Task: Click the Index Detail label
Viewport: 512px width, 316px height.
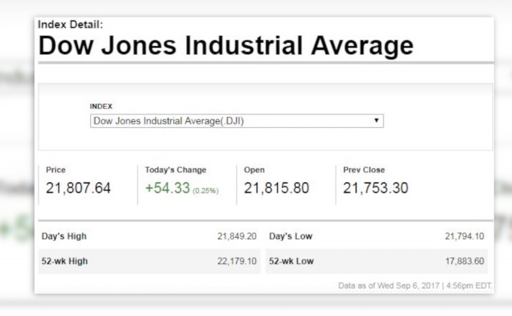Action: 70,25
